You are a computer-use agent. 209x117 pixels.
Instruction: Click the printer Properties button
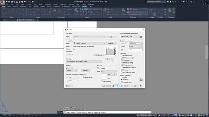click(111, 43)
